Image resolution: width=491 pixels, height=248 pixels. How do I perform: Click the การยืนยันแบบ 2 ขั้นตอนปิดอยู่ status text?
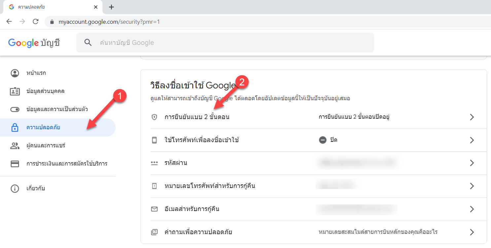tap(354, 117)
